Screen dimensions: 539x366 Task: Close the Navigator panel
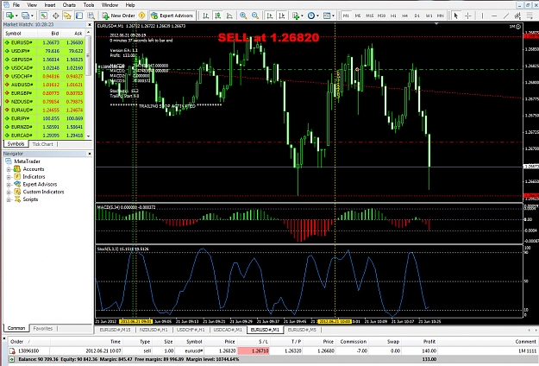90,154
